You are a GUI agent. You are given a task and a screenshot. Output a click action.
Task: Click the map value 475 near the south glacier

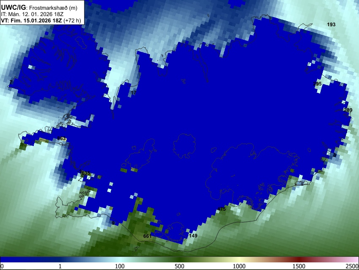(221, 209)
